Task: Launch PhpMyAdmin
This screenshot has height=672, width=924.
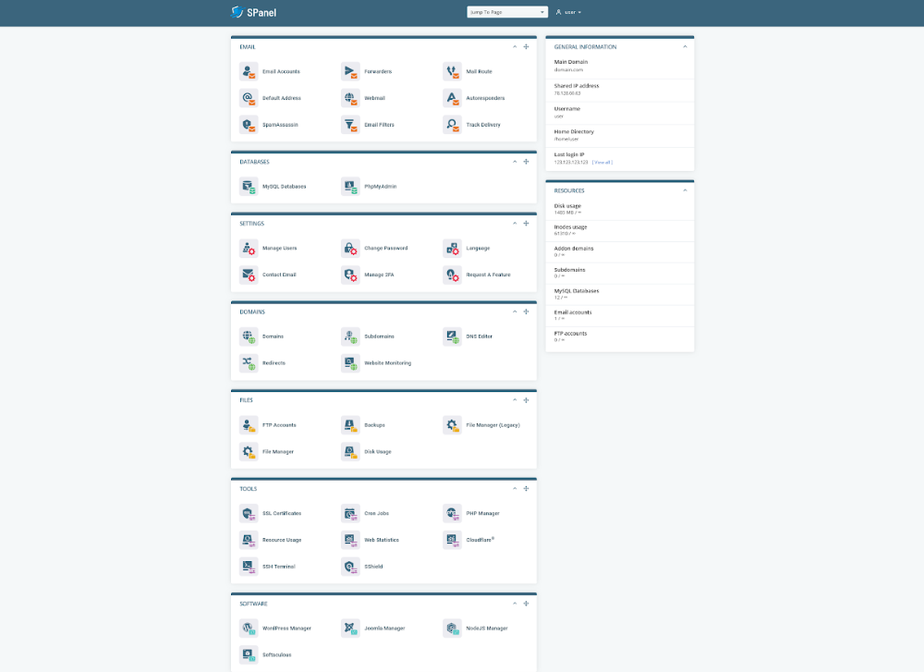Action: (383, 186)
